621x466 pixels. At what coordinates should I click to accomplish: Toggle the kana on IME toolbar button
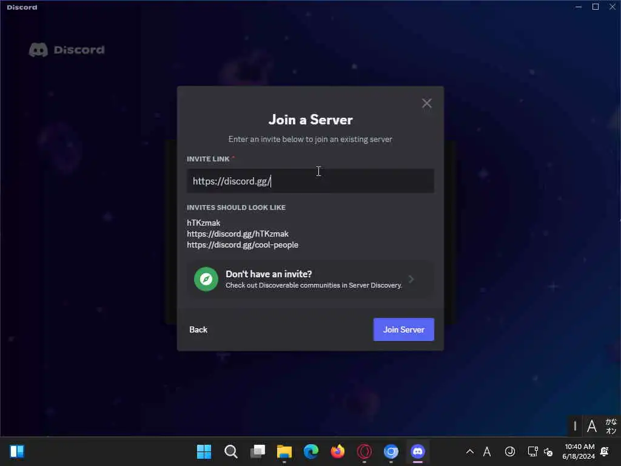point(611,427)
